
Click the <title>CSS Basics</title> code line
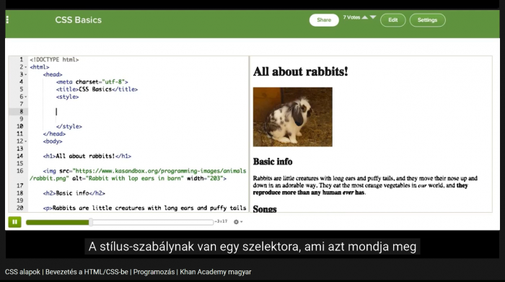pos(97,89)
